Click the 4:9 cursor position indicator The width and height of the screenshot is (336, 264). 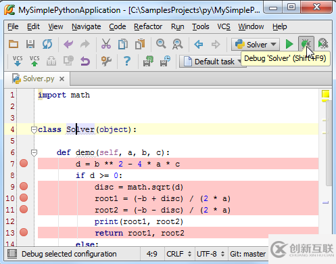(x=152, y=254)
